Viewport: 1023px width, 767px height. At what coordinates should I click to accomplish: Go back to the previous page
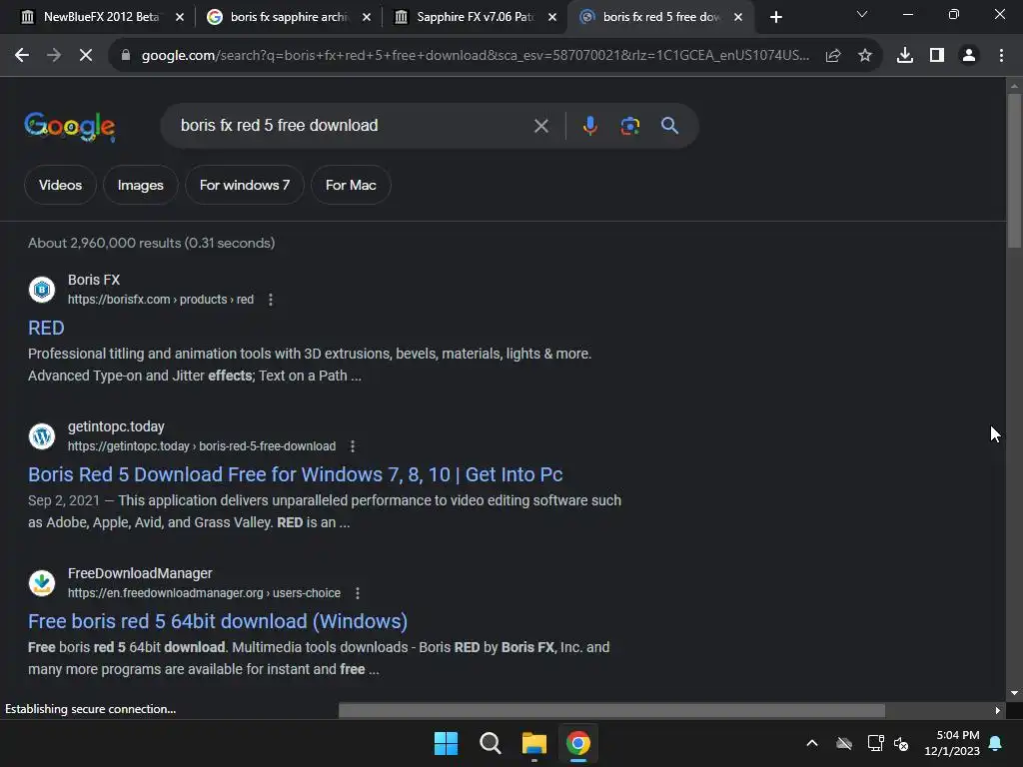(x=22, y=56)
